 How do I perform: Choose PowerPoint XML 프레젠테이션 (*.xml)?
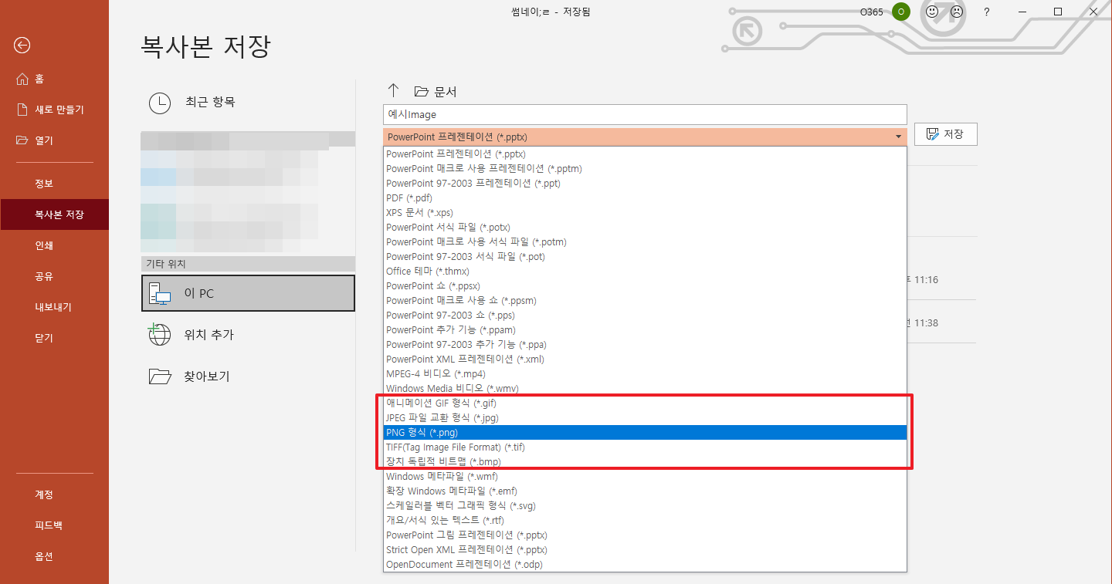pyautogui.click(x=645, y=360)
